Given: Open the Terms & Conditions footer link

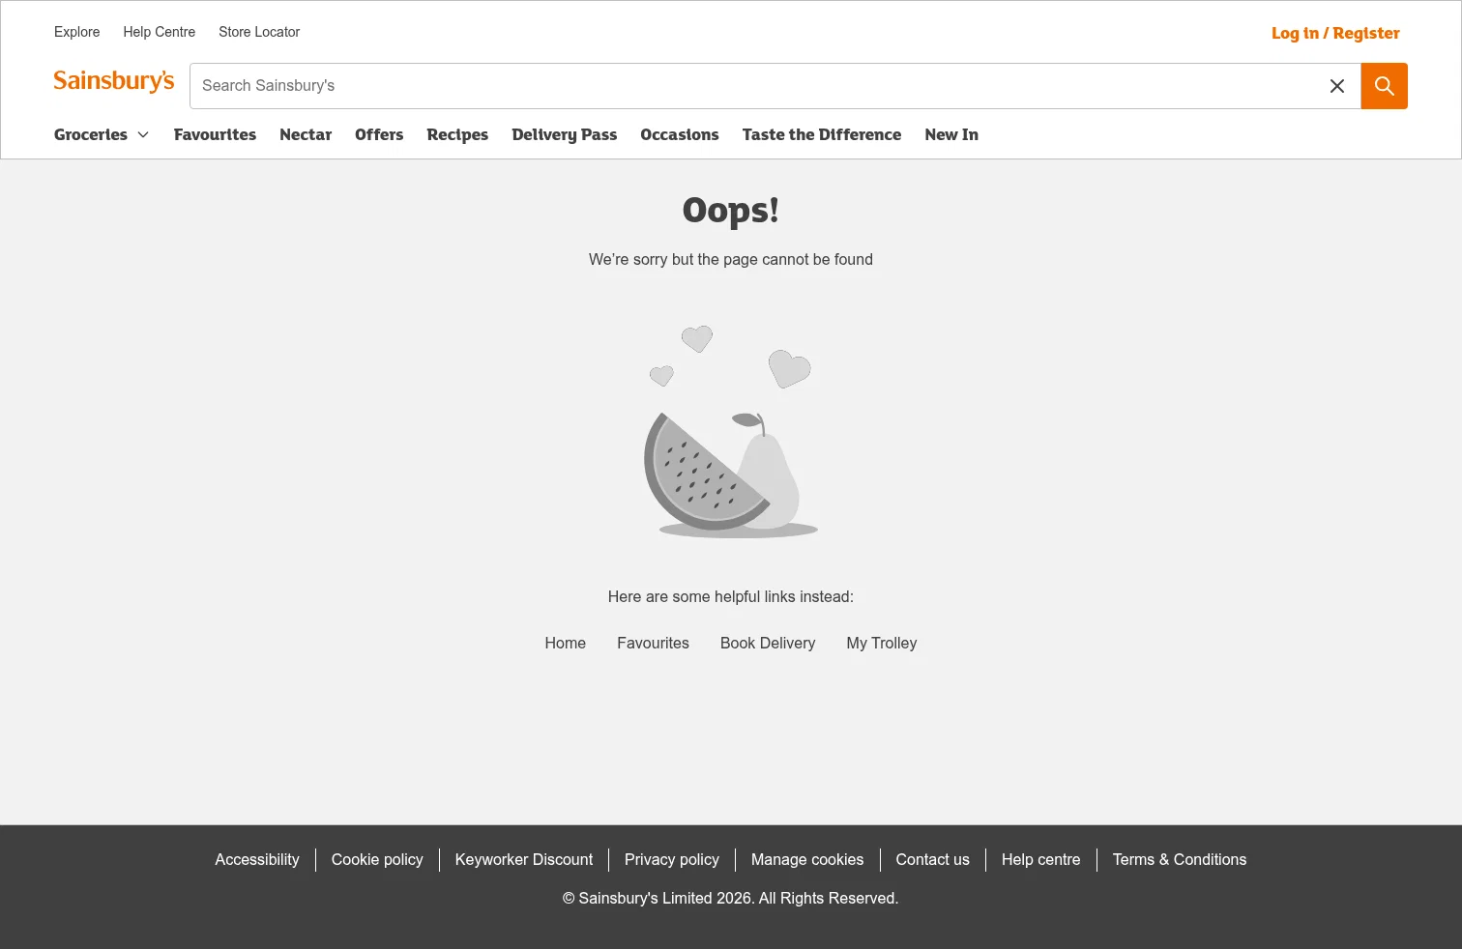Looking at the screenshot, I should point(1180,859).
